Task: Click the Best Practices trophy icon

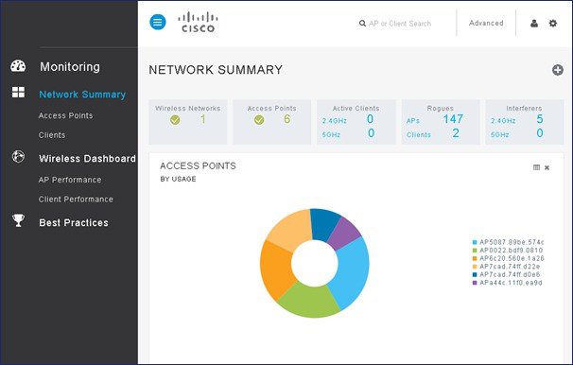Action: (x=18, y=220)
